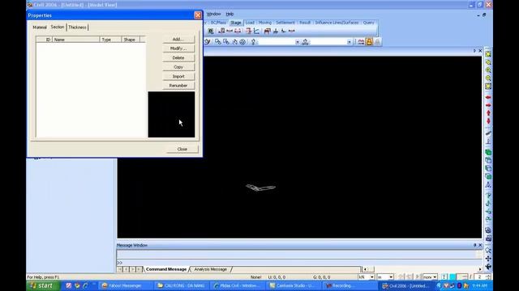Click the hand pan icon in toolbar
The height and width of the screenshot is (291, 519).
[x=234, y=41]
